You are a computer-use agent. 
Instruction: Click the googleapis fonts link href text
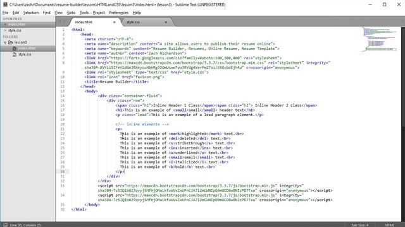[x=176, y=58]
